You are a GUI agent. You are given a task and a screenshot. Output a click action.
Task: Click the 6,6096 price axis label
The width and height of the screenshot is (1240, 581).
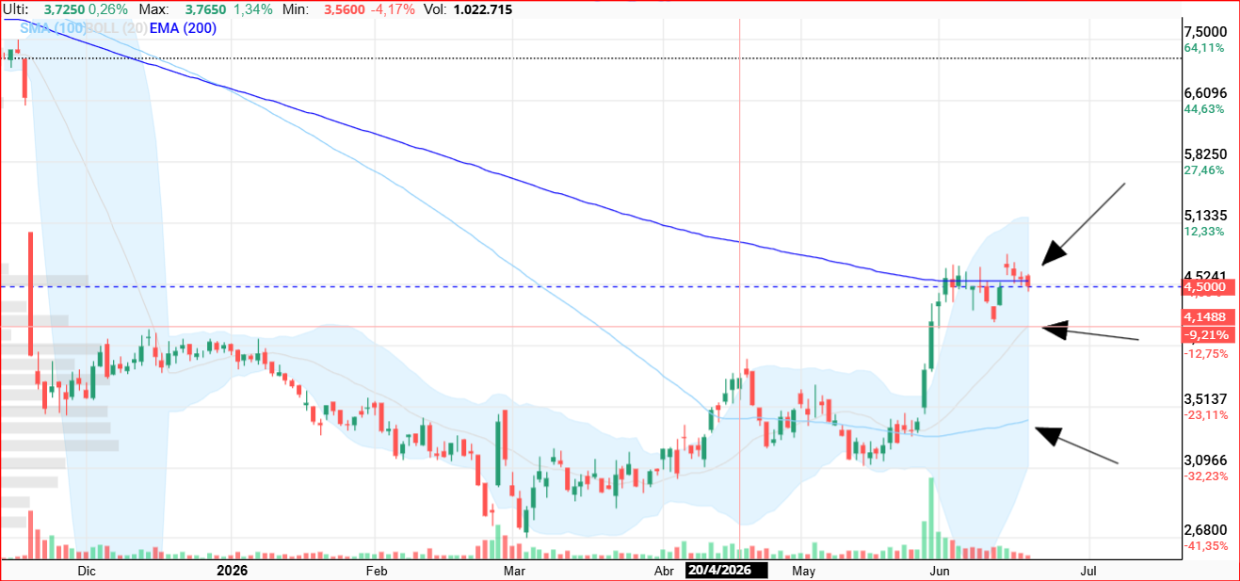1204,92
